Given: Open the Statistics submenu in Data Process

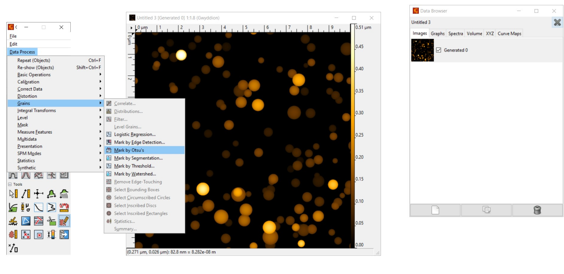Looking at the screenshot, I should point(56,160).
